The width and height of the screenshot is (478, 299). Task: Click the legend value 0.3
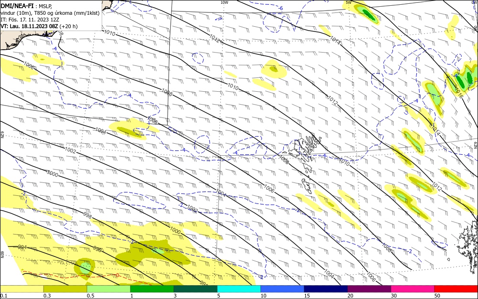pyautogui.click(x=47, y=296)
